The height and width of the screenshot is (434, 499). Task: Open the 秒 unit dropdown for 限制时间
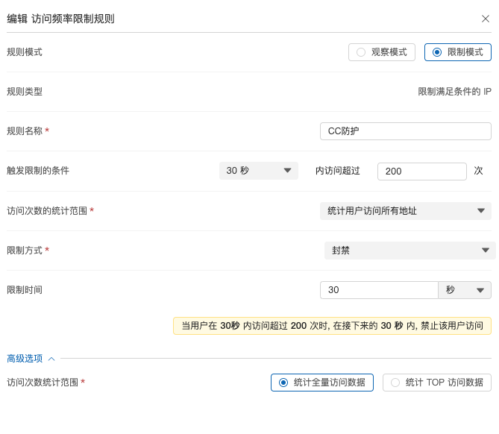[464, 290]
